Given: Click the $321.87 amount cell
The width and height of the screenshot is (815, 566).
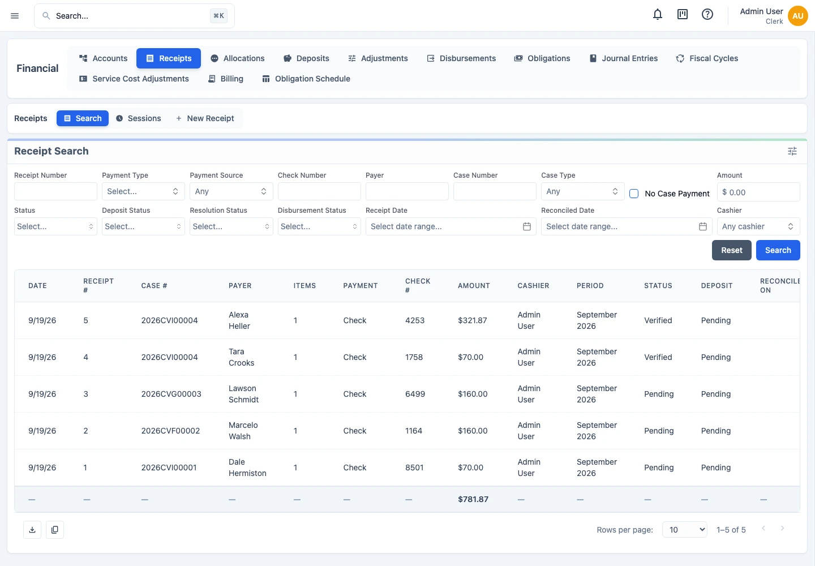Looking at the screenshot, I should click(473, 320).
